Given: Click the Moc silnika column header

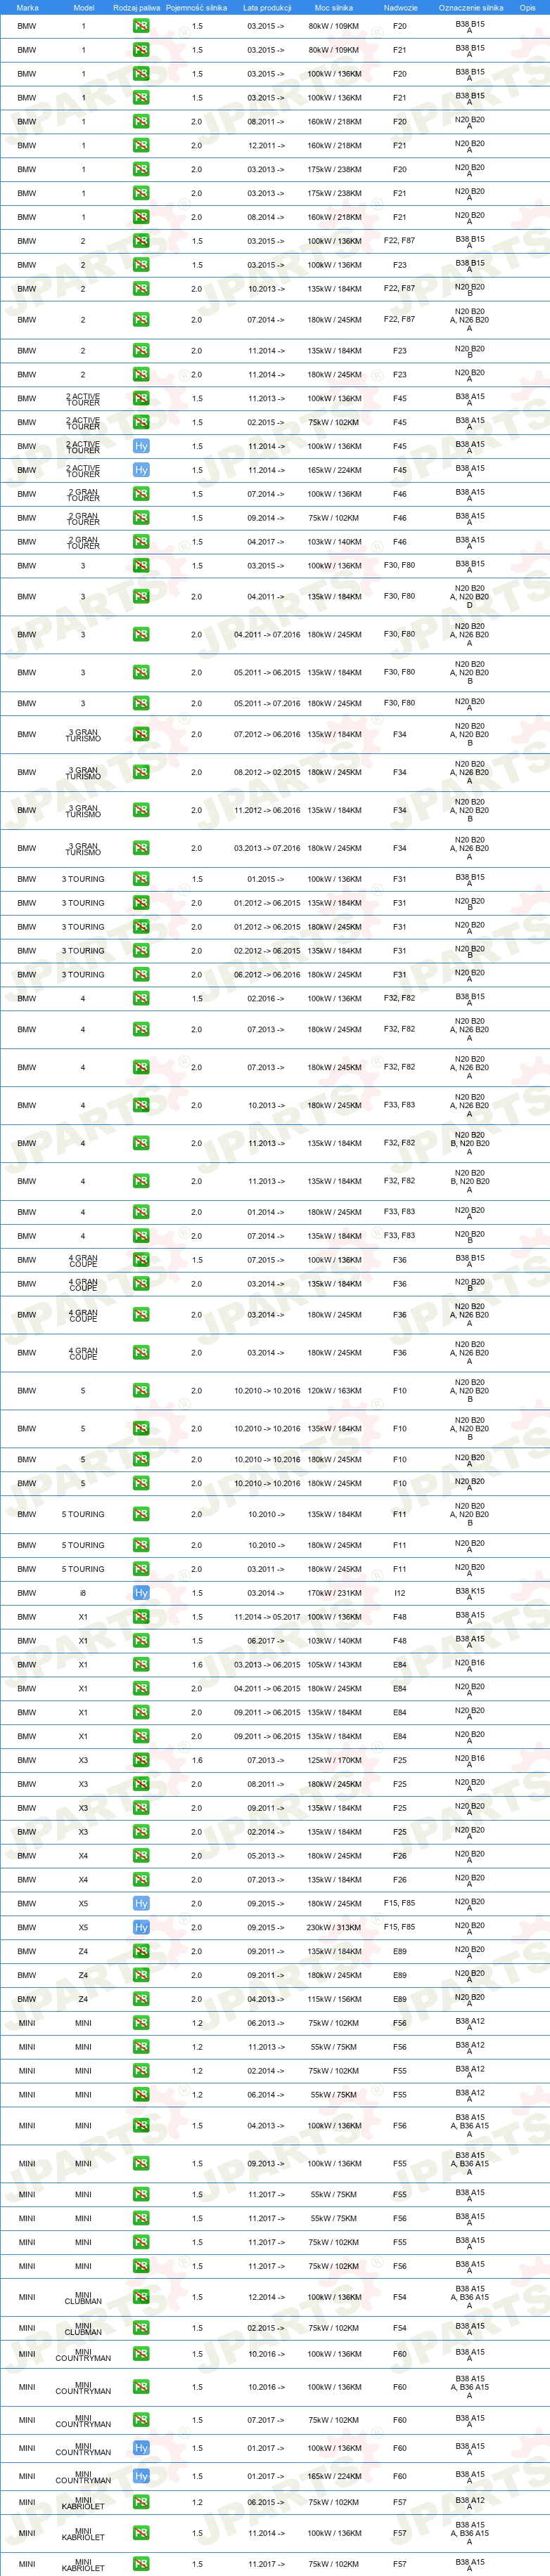Looking at the screenshot, I should click(333, 7).
